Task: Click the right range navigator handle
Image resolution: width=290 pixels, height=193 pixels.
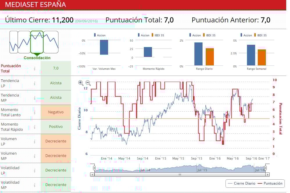Action: [265, 168]
